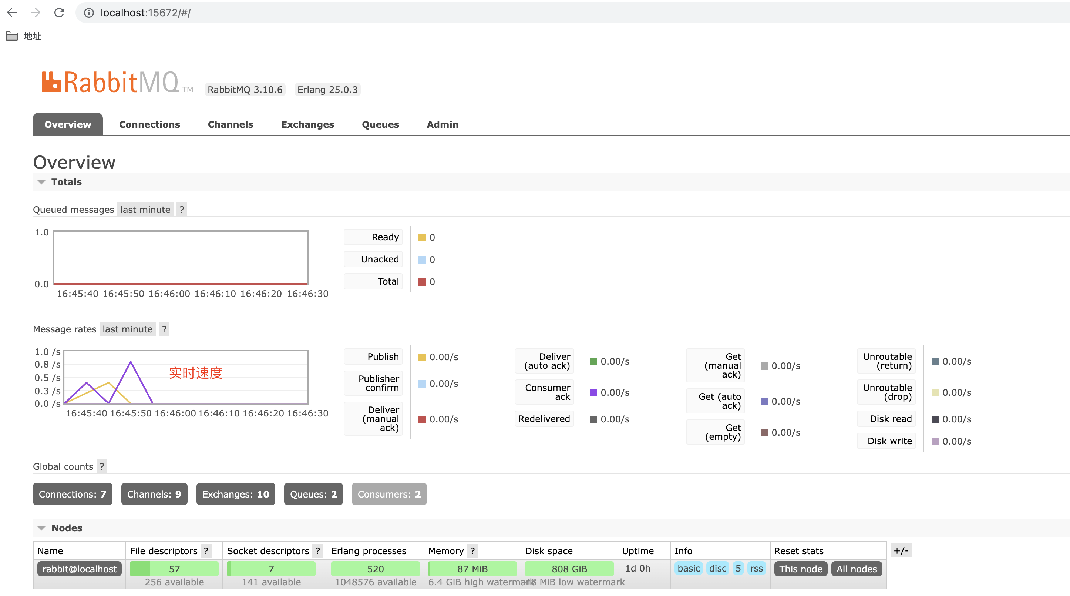The height and width of the screenshot is (596, 1070).
Task: Change Queued messages 'last minute' range
Action: tap(145, 210)
